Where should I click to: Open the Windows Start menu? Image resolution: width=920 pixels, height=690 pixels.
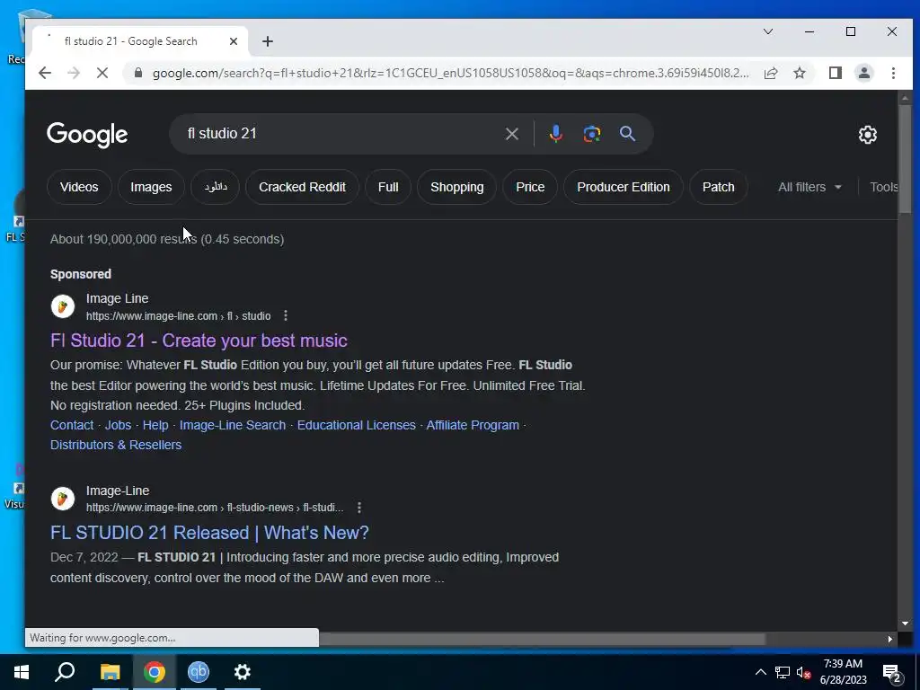tap(22, 672)
